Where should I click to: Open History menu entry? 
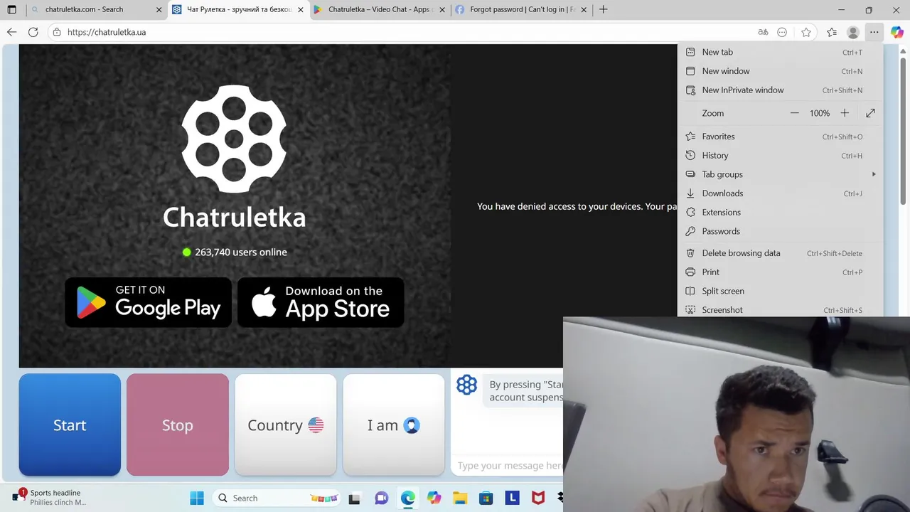pyautogui.click(x=780, y=156)
